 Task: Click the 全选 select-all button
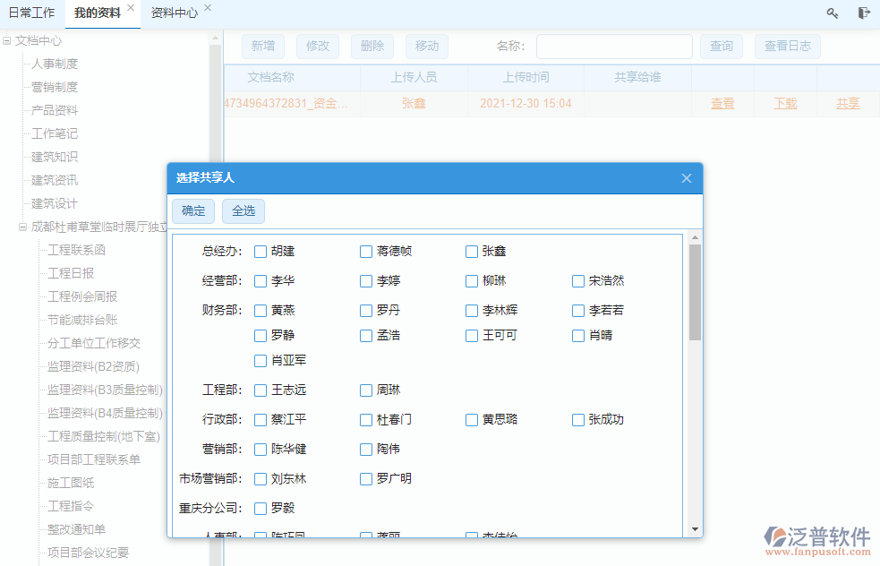pos(242,210)
